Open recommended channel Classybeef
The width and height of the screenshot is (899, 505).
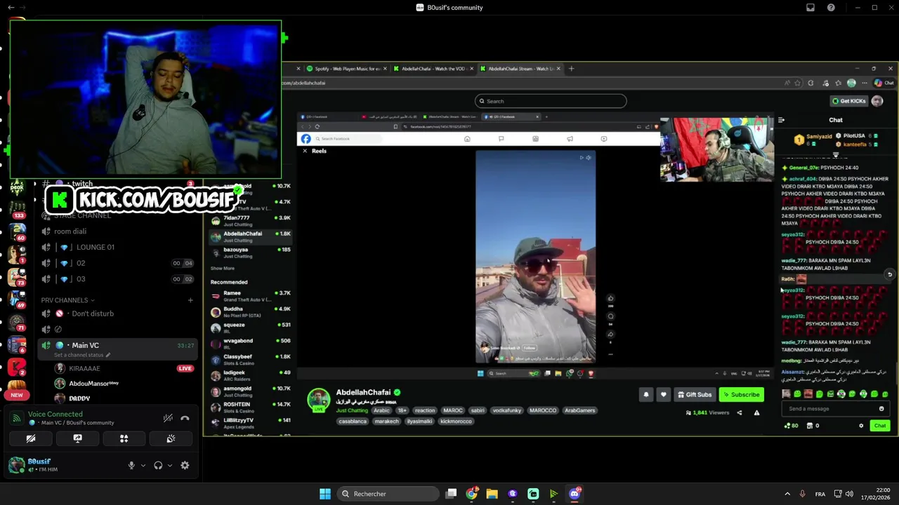[251, 360]
